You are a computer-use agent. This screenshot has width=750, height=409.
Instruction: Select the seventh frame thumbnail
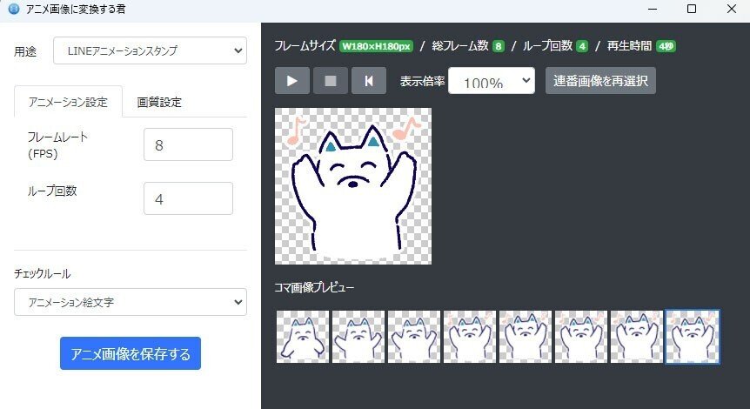637,336
